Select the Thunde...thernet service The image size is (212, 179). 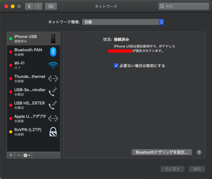[x=34, y=79]
